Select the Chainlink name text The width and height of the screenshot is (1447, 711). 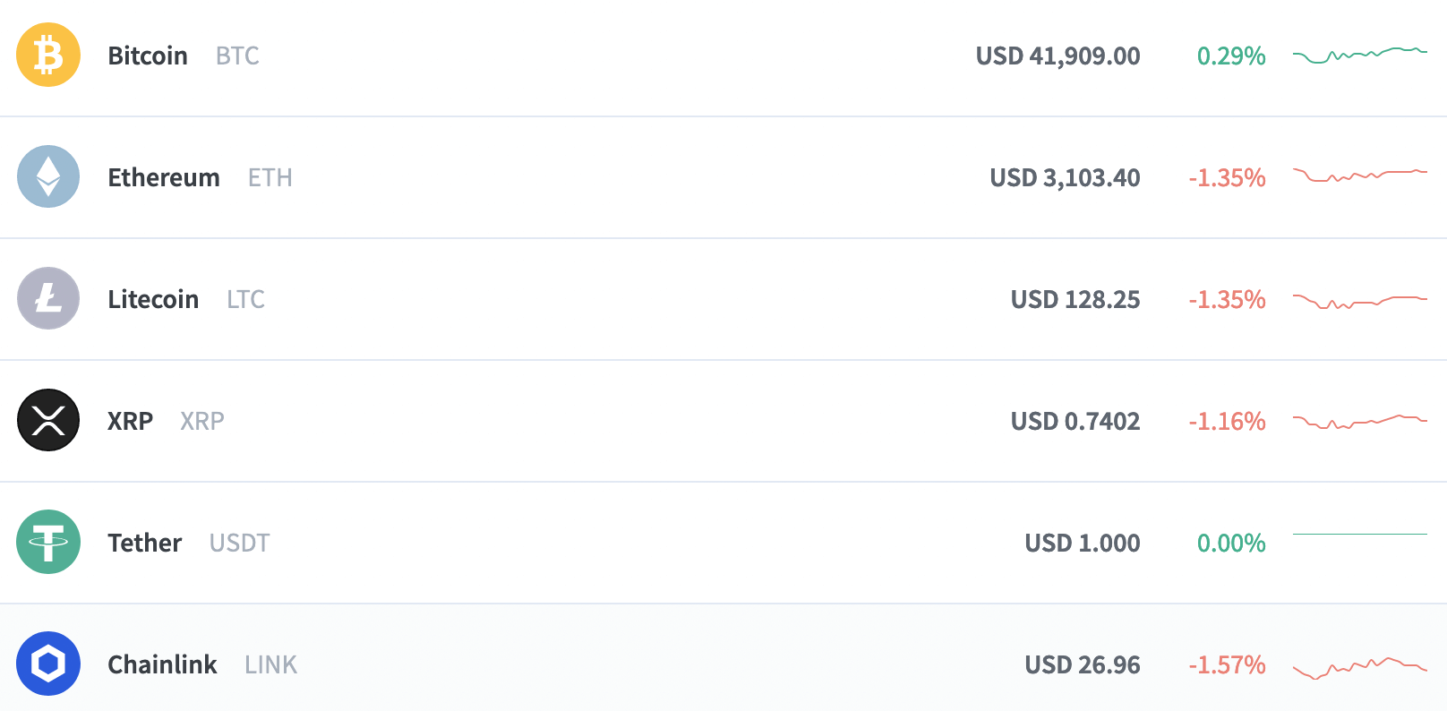162,664
